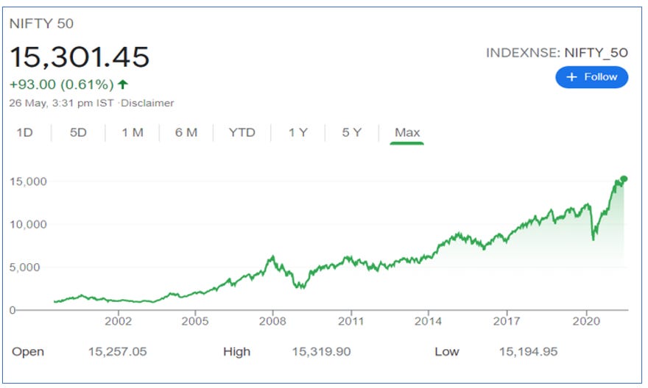Click the plus icon in Follow button
The image size is (648, 388).
[571, 77]
